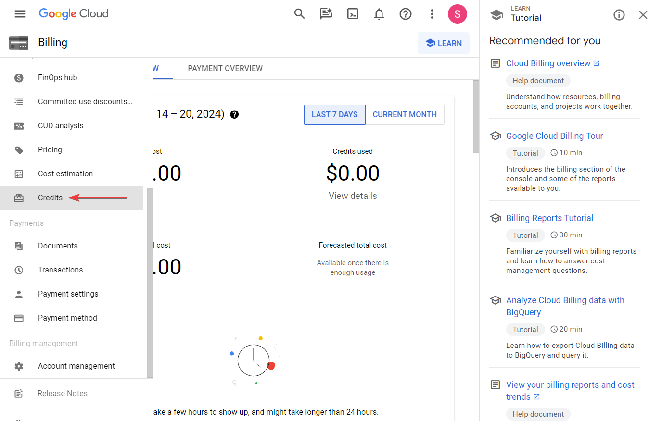Open the Gemini AI chat icon
The width and height of the screenshot is (649, 421).
tap(326, 14)
